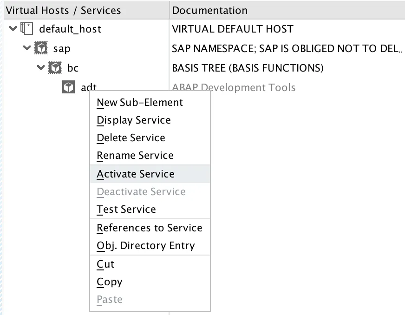Open Obj. Directory Entry
Image resolution: width=405 pixels, height=315 pixels.
tap(146, 246)
